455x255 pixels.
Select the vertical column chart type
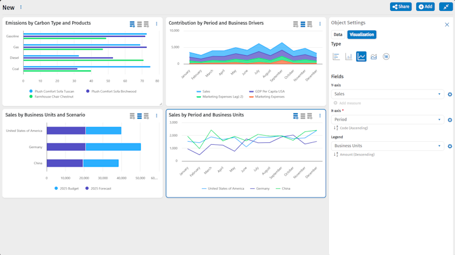(x=349, y=56)
